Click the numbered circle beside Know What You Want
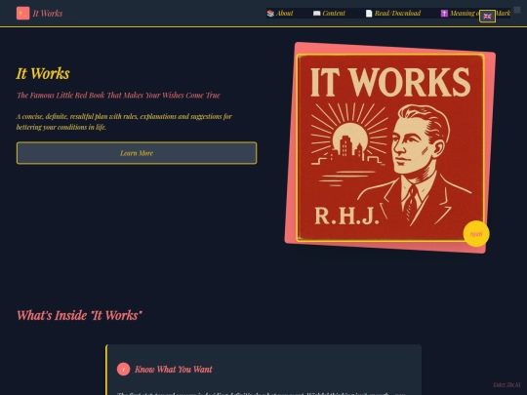The width and height of the screenshot is (527, 395). tap(123, 369)
